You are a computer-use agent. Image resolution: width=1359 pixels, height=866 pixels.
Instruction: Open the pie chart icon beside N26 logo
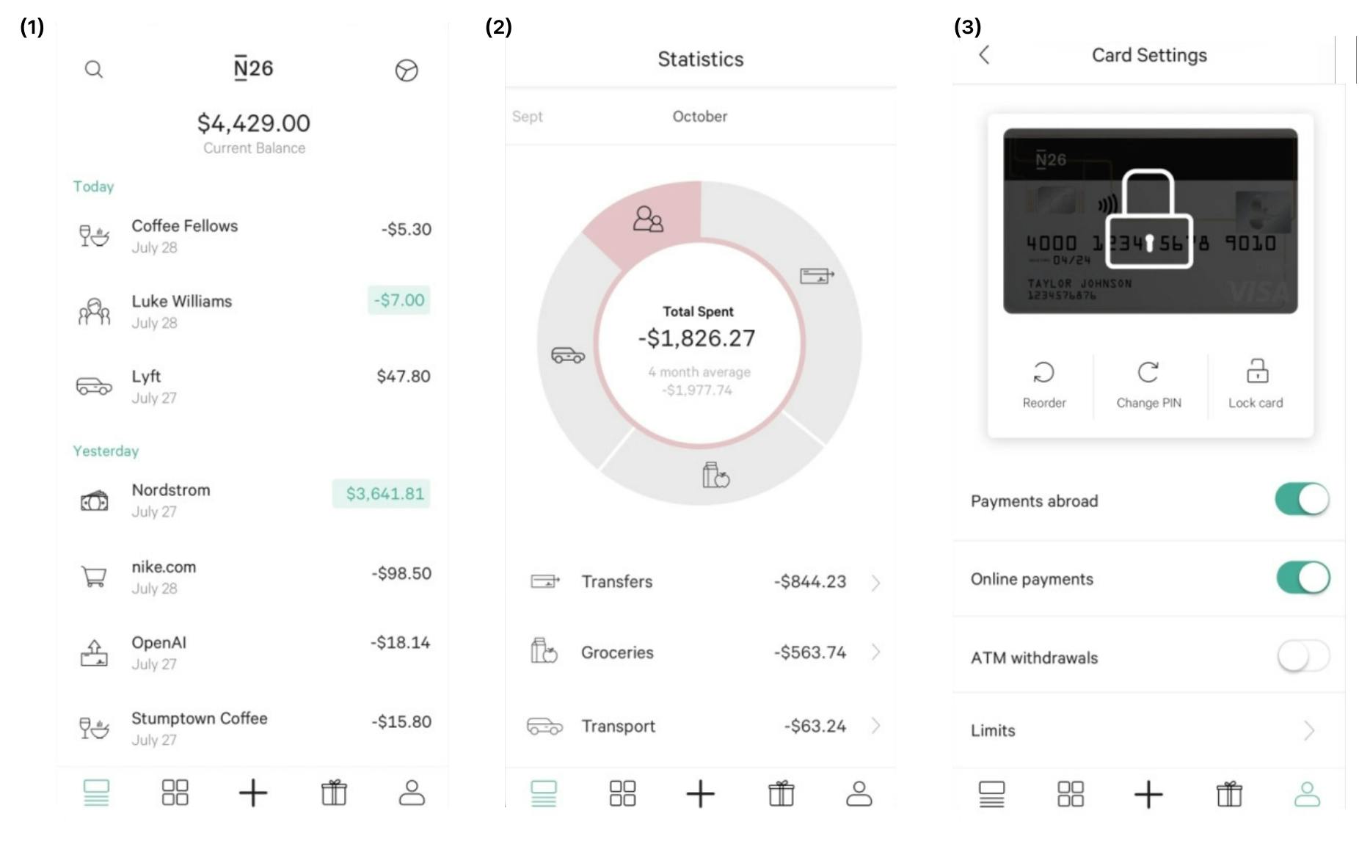(407, 70)
